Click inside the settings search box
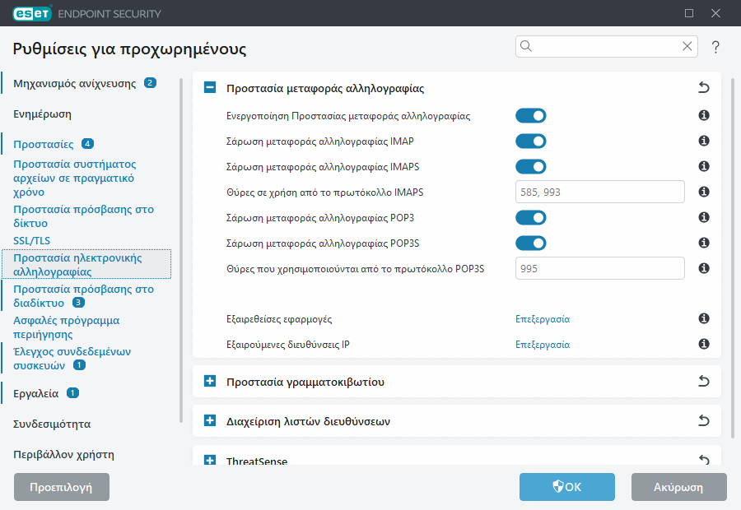Image resolution: width=741 pixels, height=510 pixels. [x=606, y=46]
